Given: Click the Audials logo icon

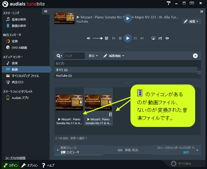Looking at the screenshot, I should pos(5,4).
